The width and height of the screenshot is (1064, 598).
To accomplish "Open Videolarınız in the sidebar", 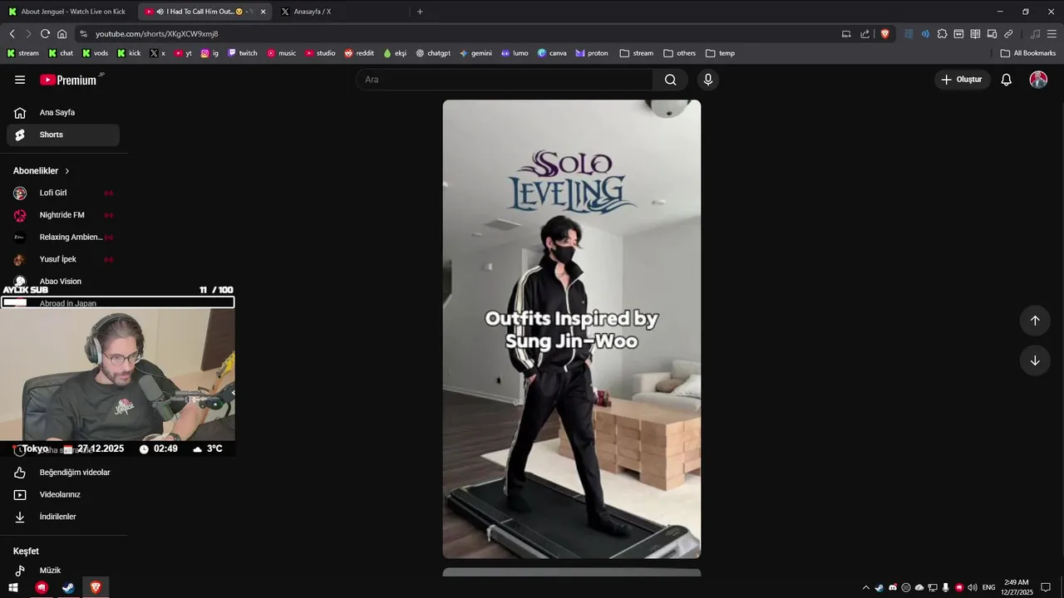I will click(63, 495).
